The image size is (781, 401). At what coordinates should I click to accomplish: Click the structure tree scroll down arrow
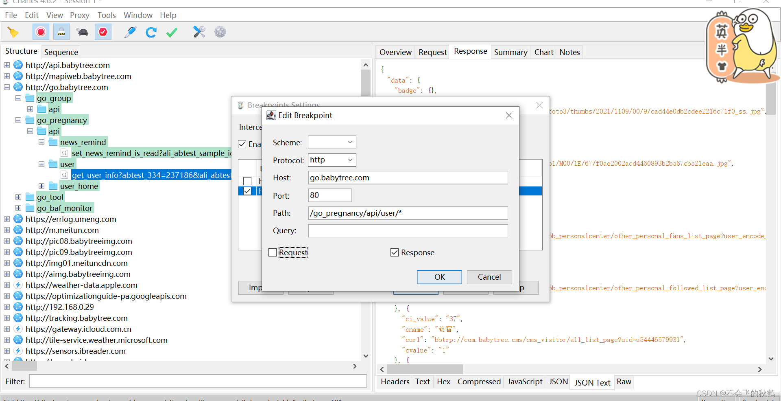366,356
